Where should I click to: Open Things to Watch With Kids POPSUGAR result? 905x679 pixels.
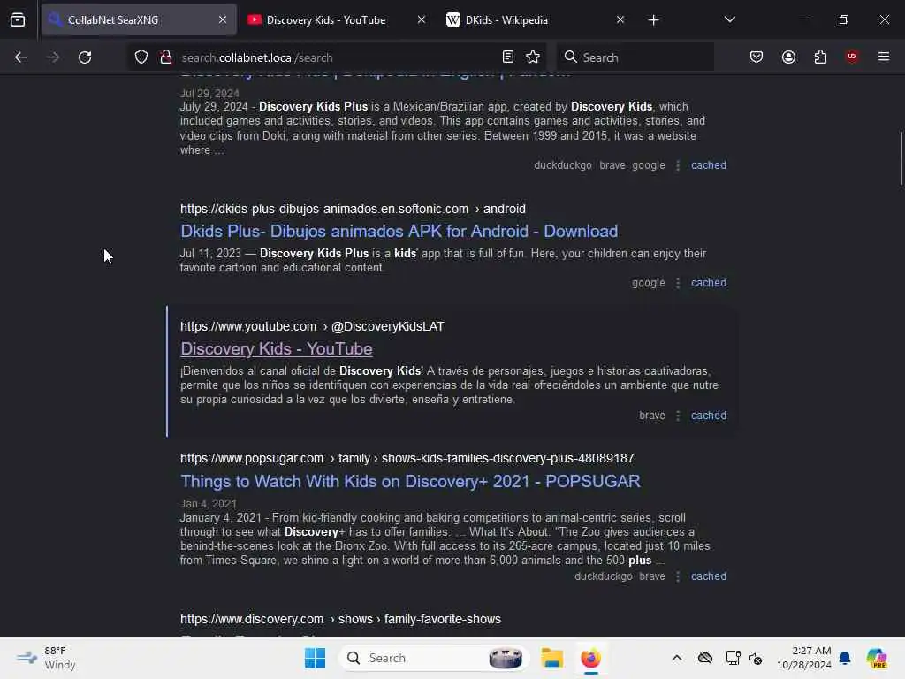(410, 482)
